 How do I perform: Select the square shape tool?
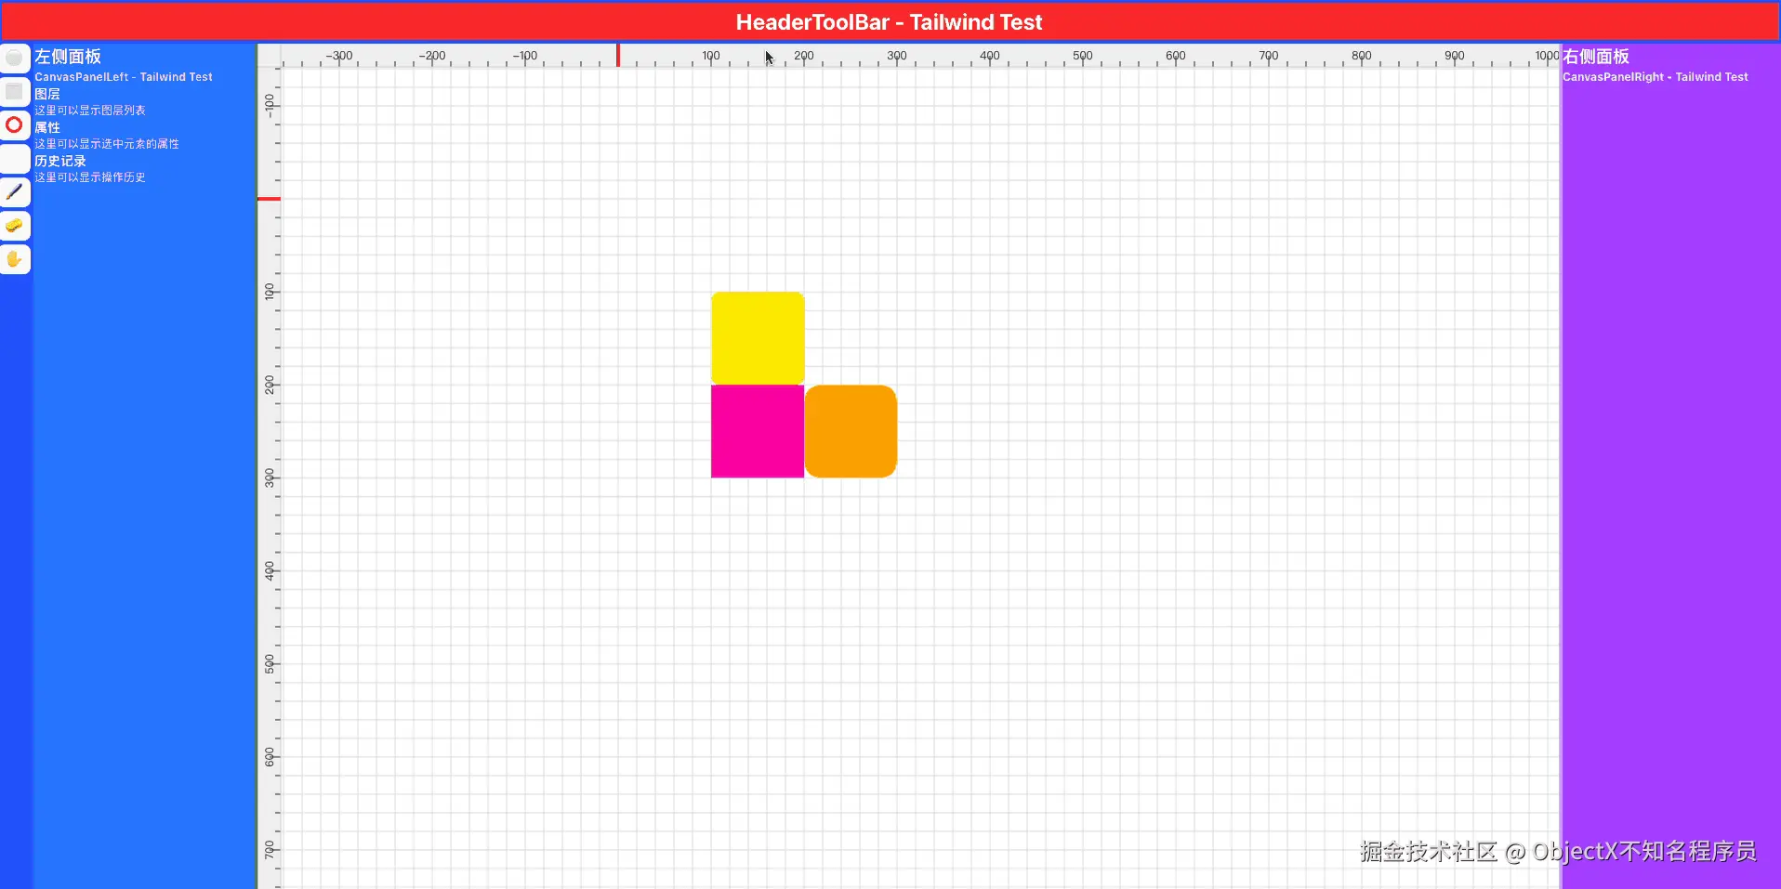(x=15, y=91)
